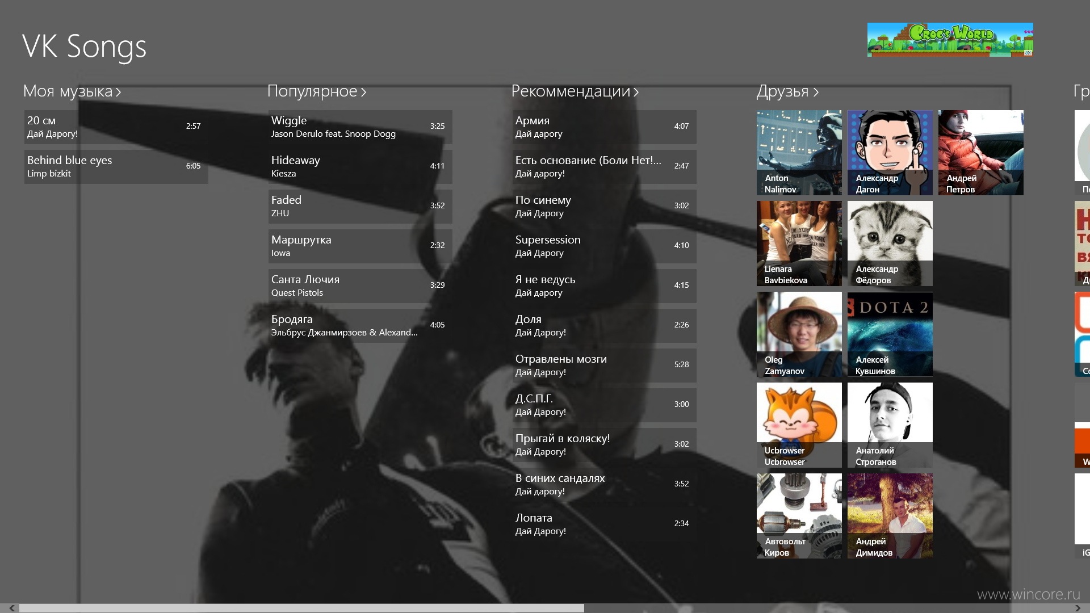
Task: Open Ucbrowser squirrel friend tile
Action: [x=799, y=425]
